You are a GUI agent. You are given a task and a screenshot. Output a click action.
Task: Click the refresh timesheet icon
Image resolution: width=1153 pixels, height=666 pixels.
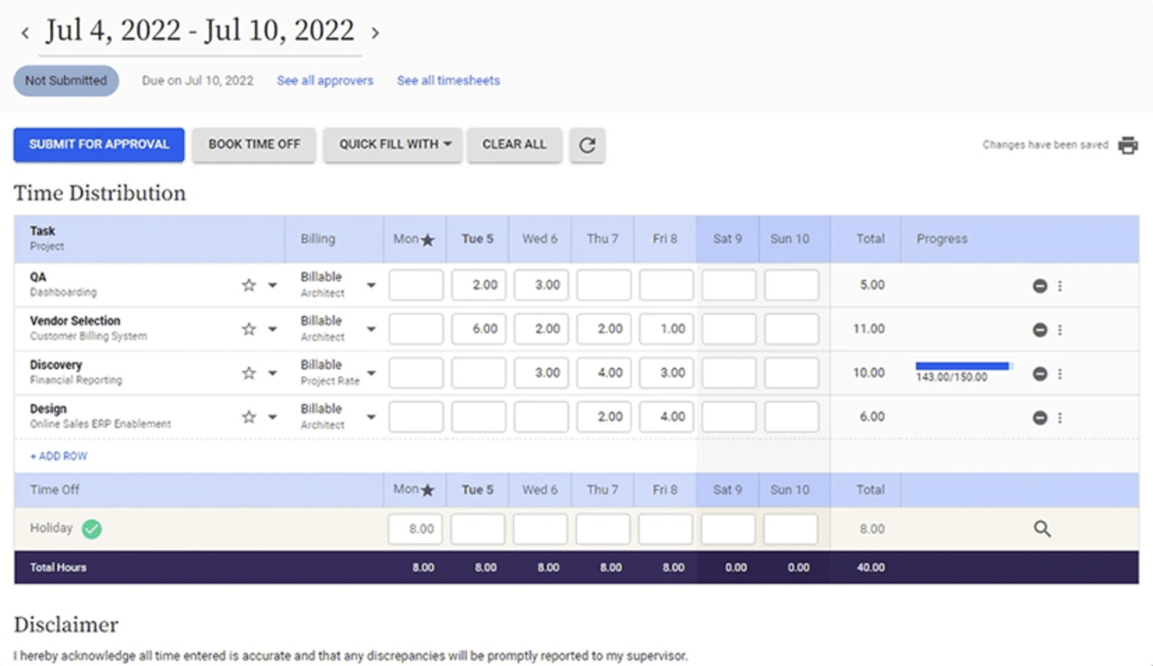(587, 145)
